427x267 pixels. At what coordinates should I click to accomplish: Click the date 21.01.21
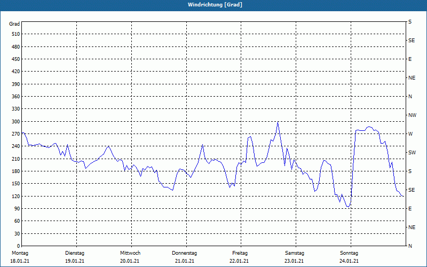pos(185,261)
